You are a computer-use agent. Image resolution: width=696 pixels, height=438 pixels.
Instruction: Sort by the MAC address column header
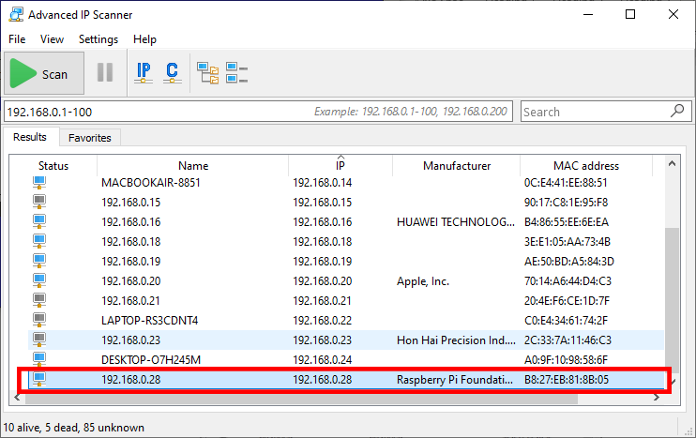click(x=585, y=166)
